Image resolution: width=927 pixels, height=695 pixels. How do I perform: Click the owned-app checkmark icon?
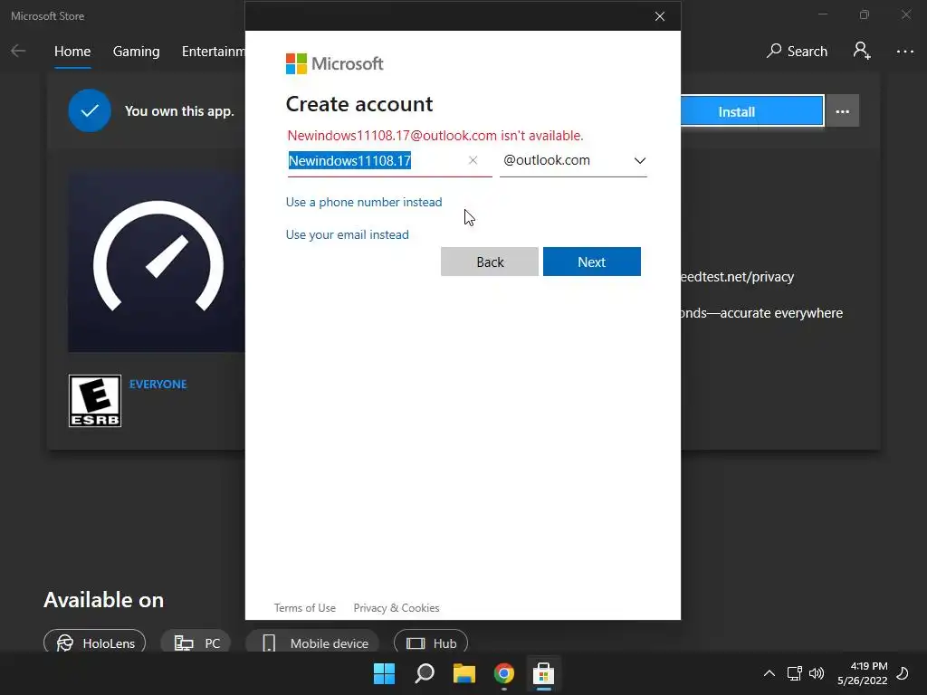click(x=90, y=110)
